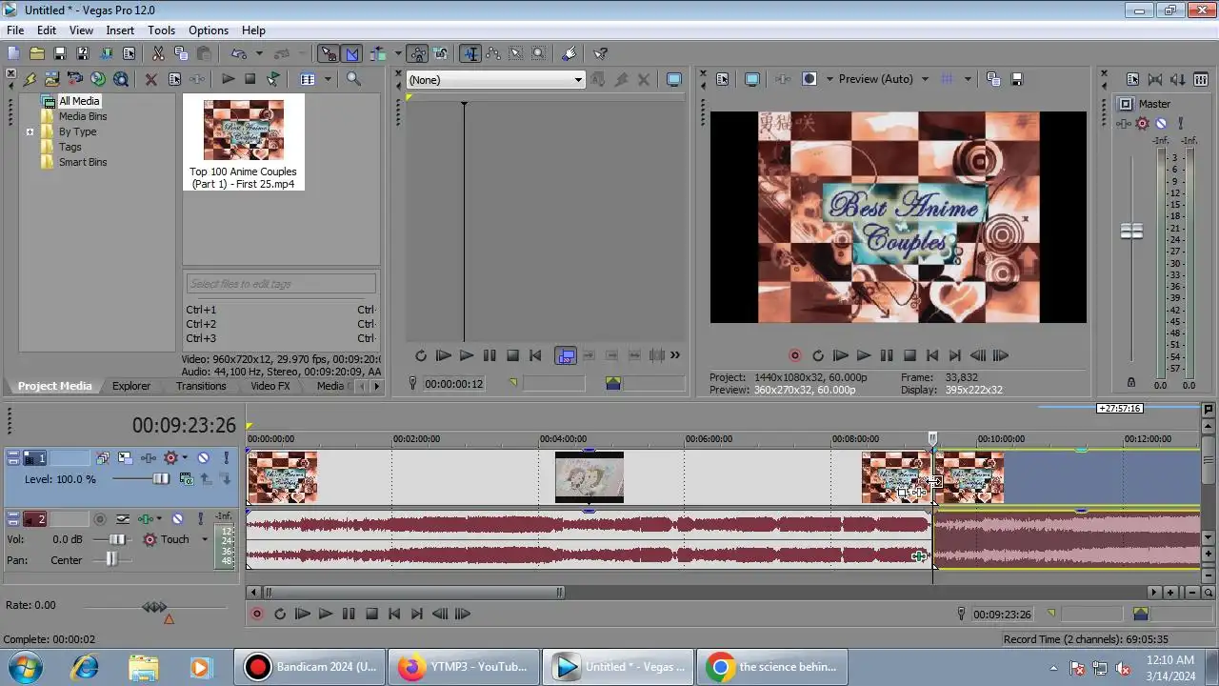Mute video track 1
The image size is (1219, 686).
(x=203, y=458)
